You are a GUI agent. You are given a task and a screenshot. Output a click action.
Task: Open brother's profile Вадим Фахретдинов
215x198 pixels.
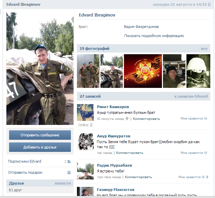[x=141, y=27]
